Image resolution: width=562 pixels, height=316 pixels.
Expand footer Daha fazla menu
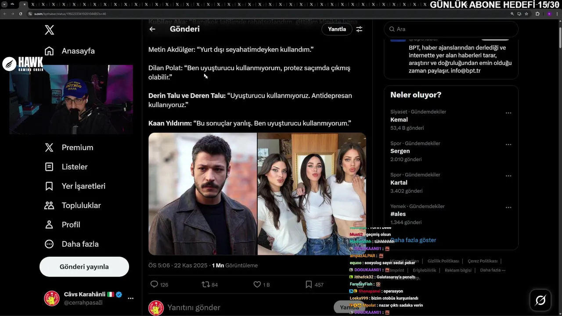tap(493, 270)
